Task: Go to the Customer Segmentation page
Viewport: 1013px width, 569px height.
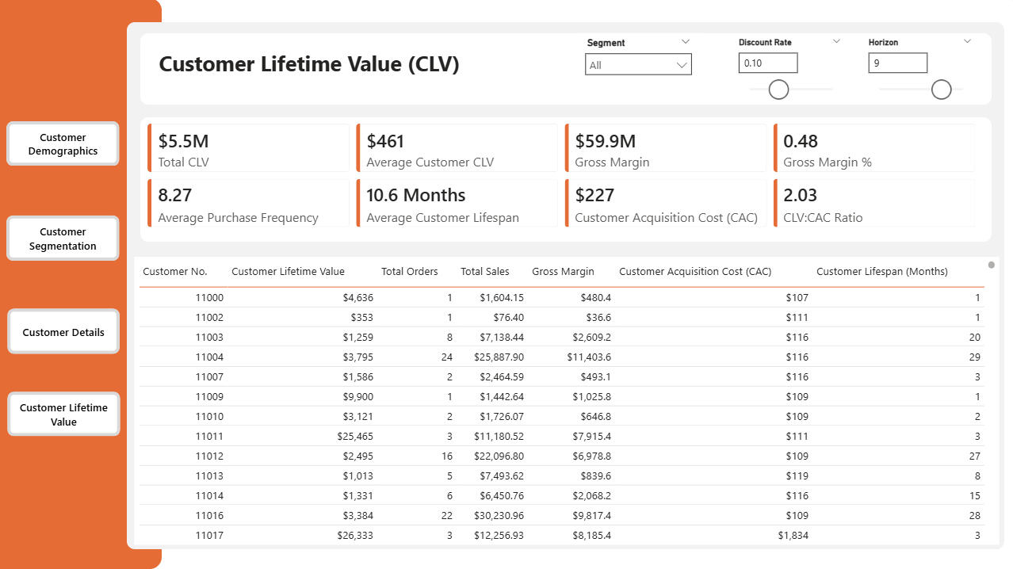Action: (63, 239)
